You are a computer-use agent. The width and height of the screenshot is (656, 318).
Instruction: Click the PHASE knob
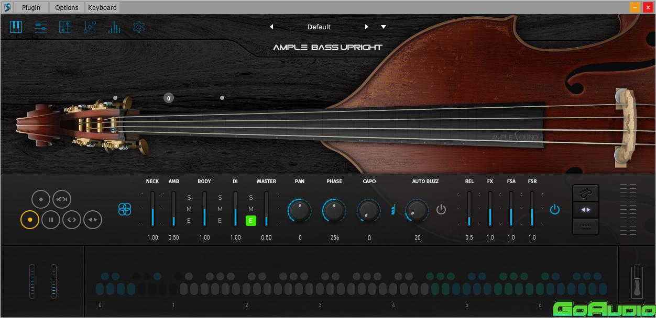click(x=334, y=210)
